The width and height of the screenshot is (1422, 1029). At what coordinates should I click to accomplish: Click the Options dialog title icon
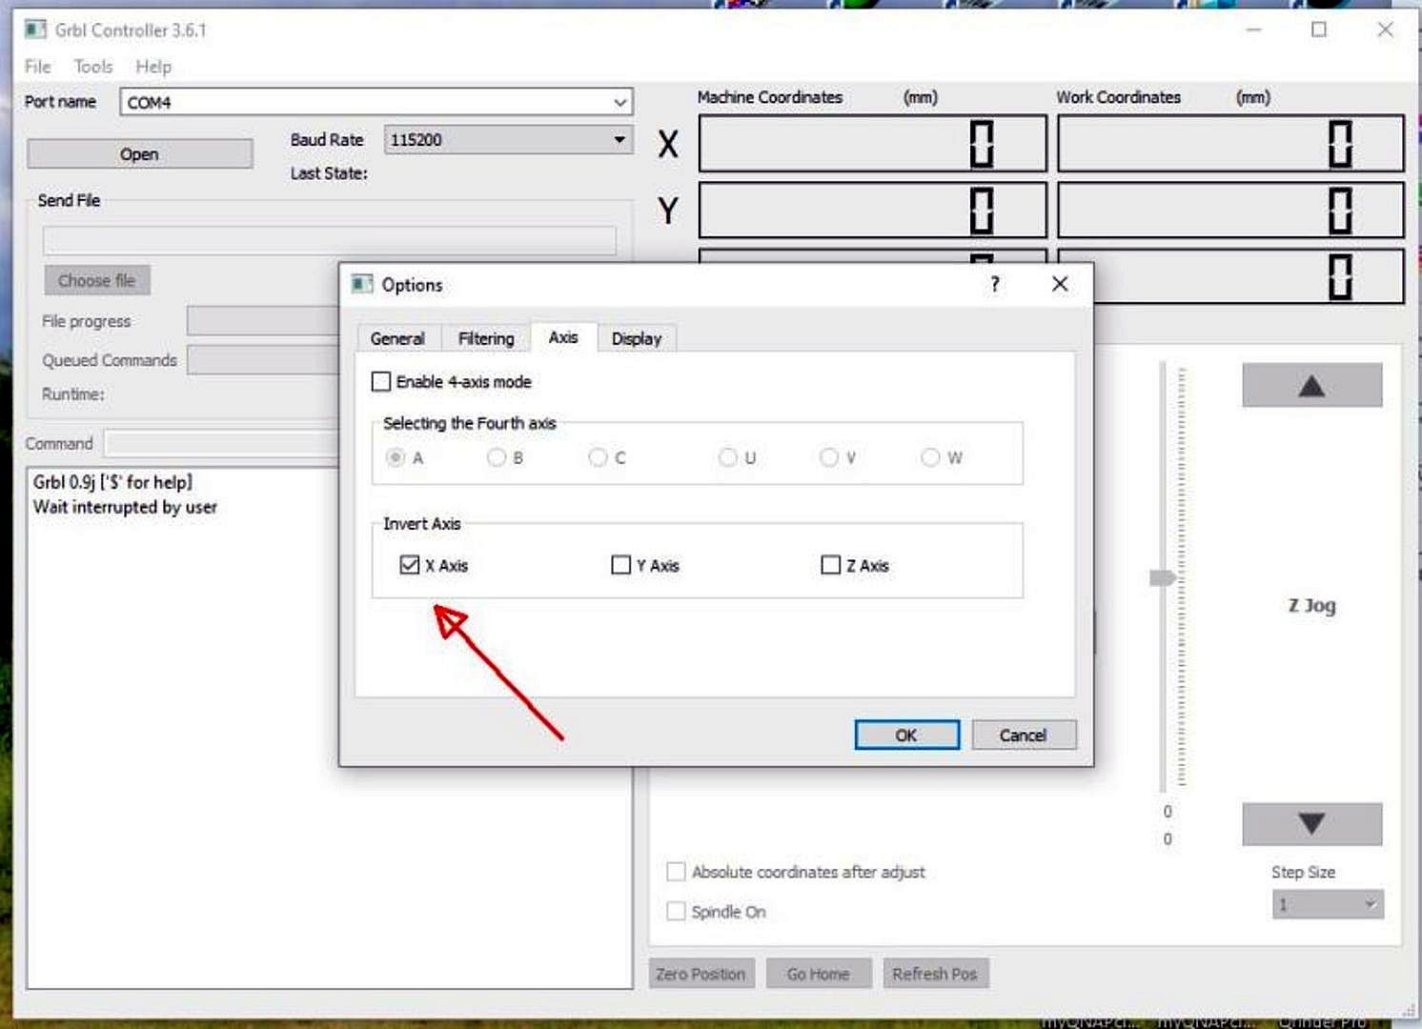[x=362, y=284]
